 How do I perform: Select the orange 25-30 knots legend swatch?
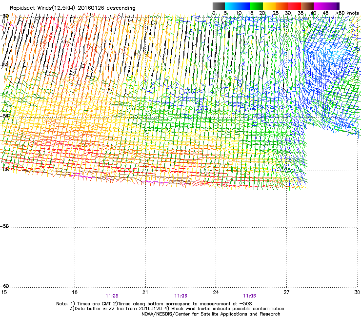[x=282, y=6]
